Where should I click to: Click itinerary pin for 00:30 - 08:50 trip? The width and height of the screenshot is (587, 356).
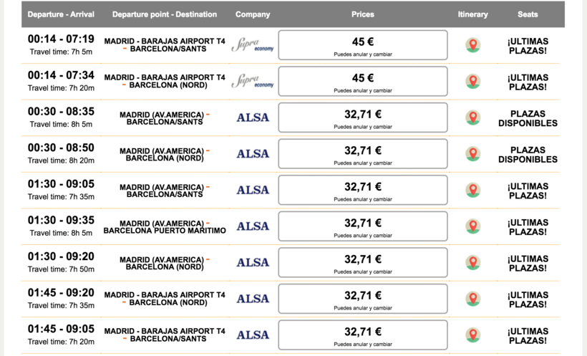(x=472, y=154)
